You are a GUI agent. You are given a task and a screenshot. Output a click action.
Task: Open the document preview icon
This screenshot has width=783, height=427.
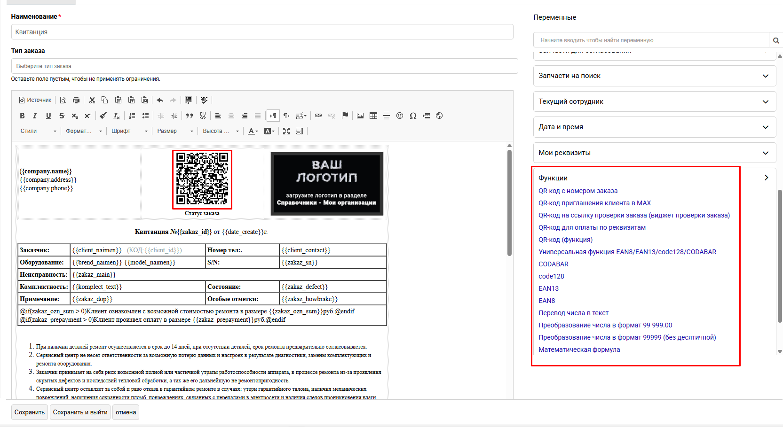pyautogui.click(x=63, y=100)
